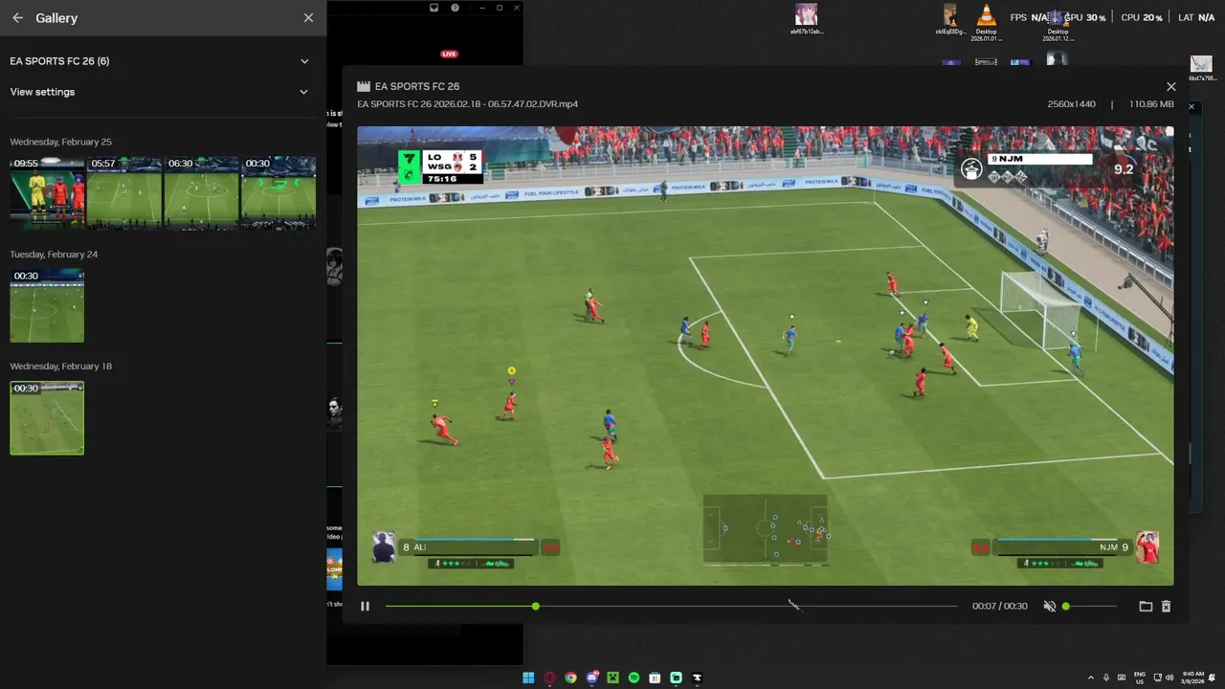
Task: Open the clock and date flyout
Action: [1192, 678]
